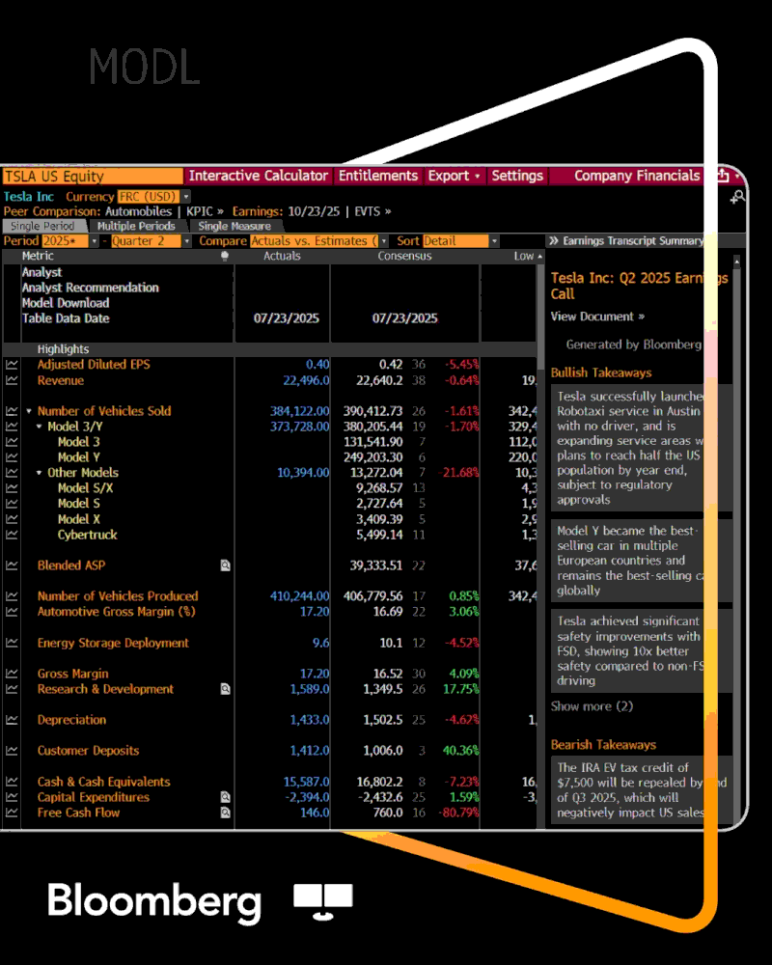Viewport: 772px width, 965px height.
Task: Click the TSLA US Equity input field
Action: [93, 176]
